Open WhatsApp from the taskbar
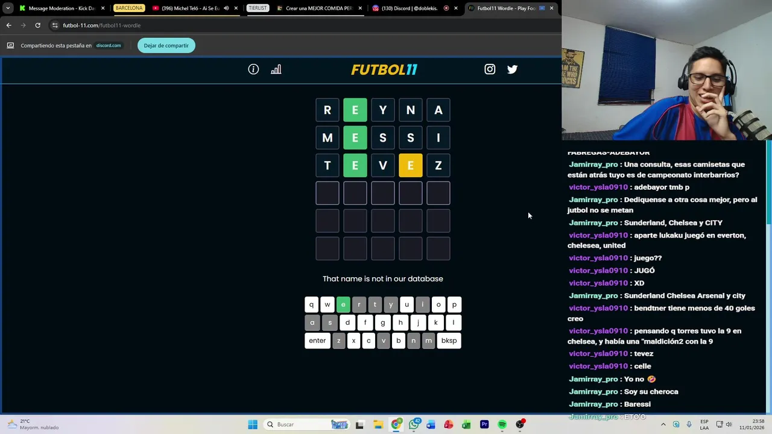772x434 pixels. coord(414,424)
